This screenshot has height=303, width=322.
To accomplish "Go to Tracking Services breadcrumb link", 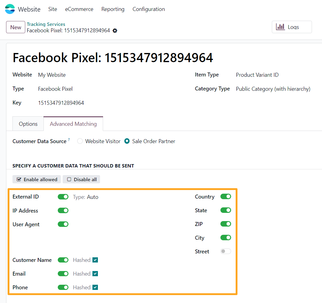I will [46, 24].
